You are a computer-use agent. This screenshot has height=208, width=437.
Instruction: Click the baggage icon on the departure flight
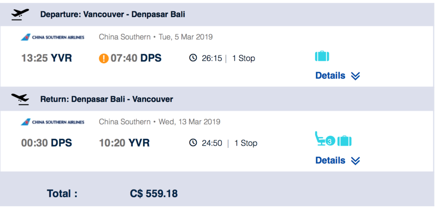[x=322, y=56]
